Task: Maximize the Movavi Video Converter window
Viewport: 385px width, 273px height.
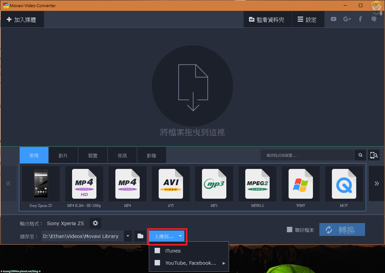Action: [361, 5]
